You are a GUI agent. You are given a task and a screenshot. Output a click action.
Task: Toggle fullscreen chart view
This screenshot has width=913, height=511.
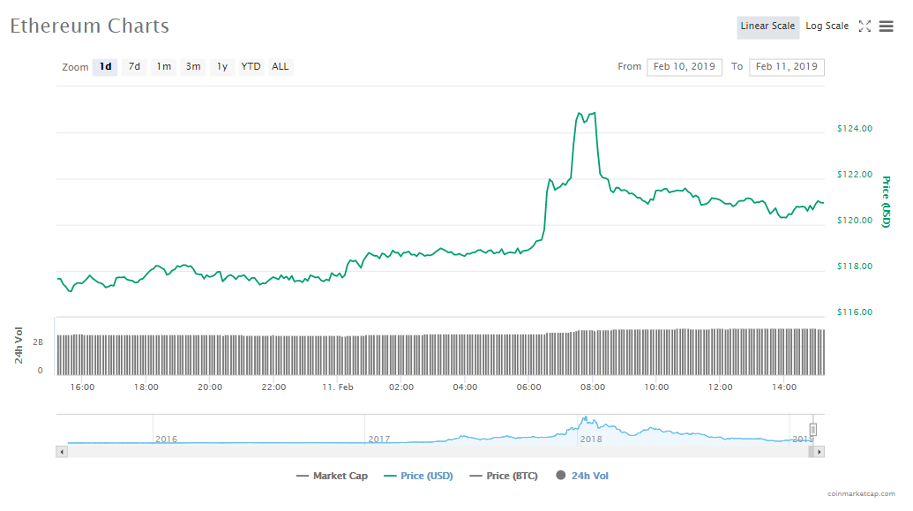864,26
